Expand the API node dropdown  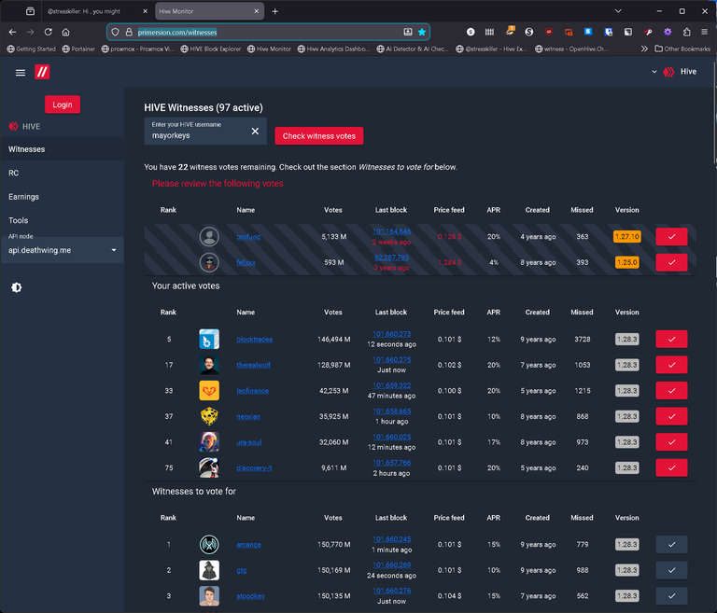[x=114, y=250]
